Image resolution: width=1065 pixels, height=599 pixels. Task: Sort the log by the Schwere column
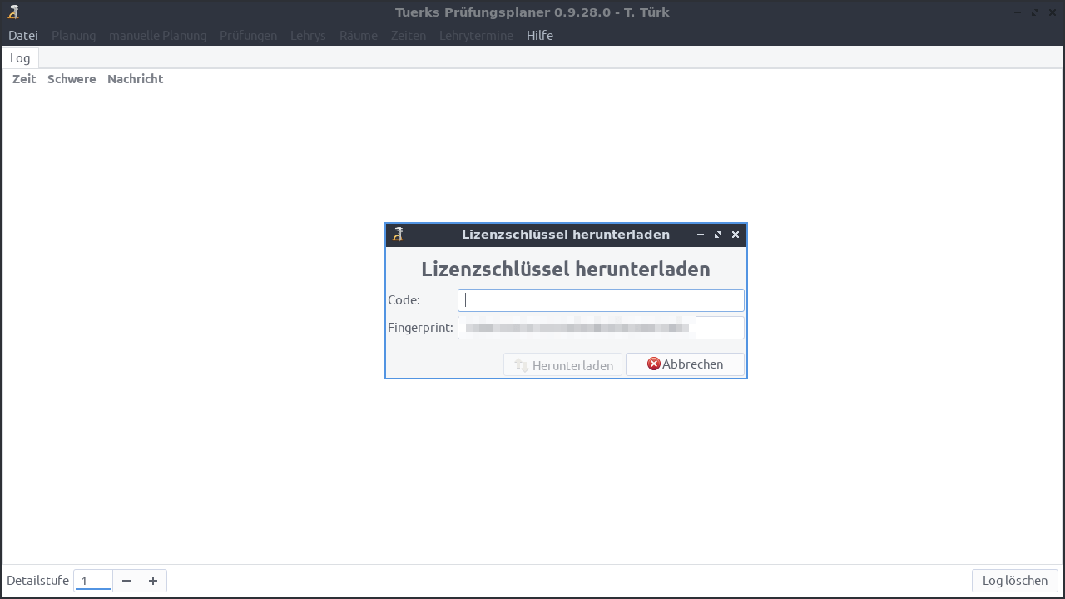[72, 78]
